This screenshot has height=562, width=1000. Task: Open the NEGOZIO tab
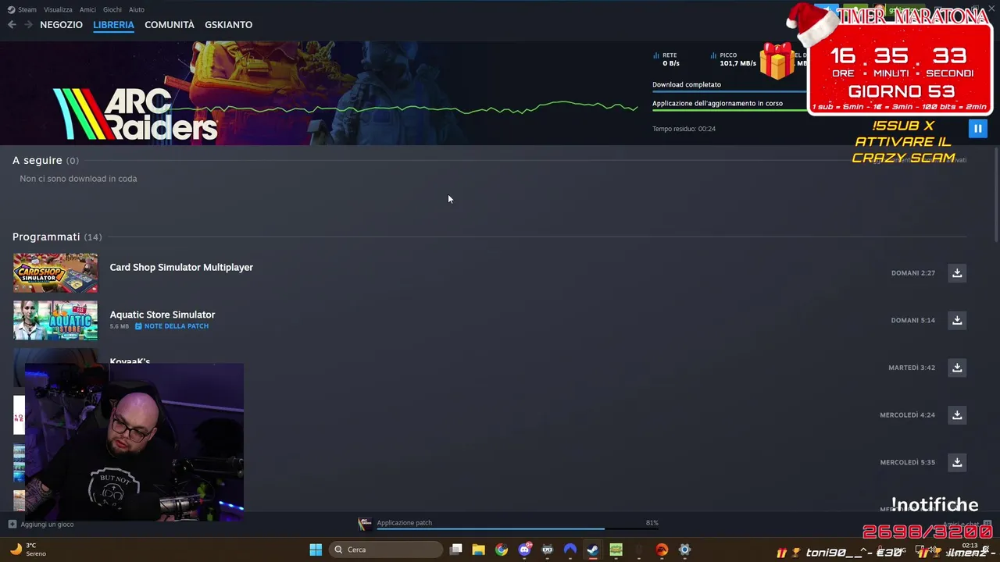(x=61, y=25)
